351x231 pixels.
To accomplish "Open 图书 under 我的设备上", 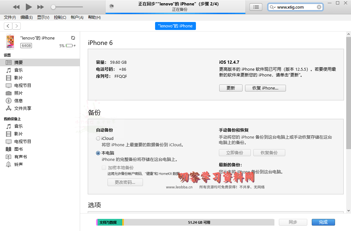I will [40, 149].
